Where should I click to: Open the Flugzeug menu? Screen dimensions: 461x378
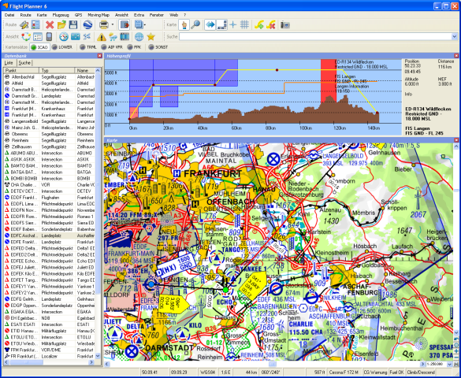[61, 15]
